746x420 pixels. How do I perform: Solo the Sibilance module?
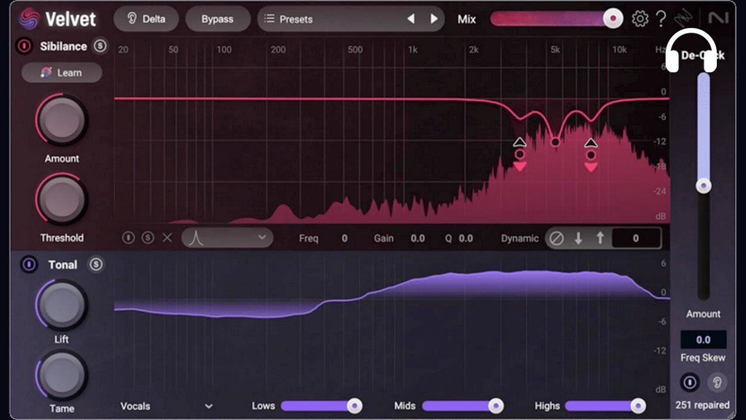pyautogui.click(x=100, y=46)
